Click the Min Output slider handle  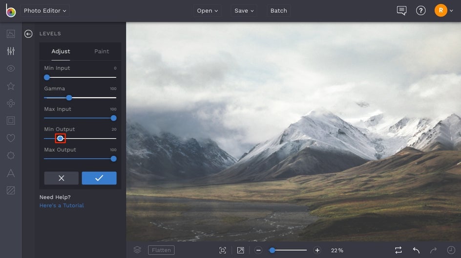60,138
